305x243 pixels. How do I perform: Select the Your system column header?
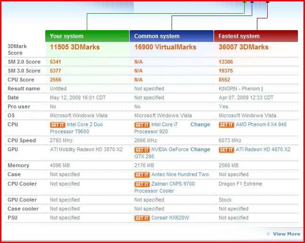coord(87,36)
